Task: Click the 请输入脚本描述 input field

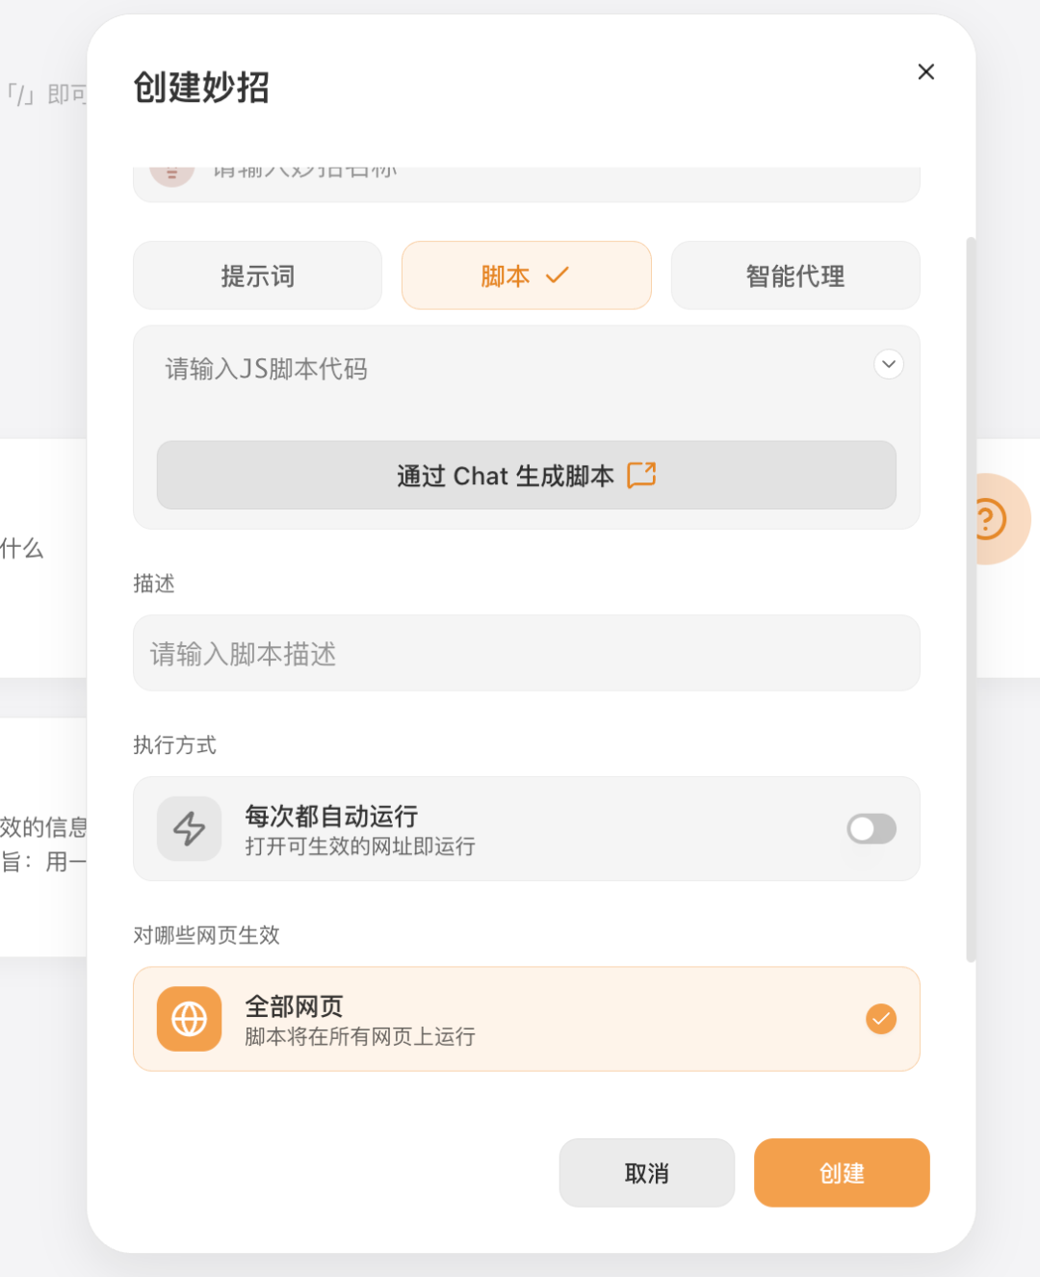Action: (526, 654)
